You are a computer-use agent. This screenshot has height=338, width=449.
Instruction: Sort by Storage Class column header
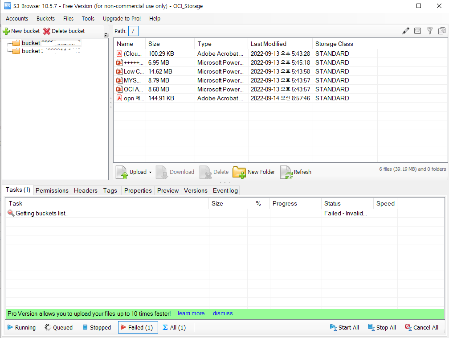point(344,44)
